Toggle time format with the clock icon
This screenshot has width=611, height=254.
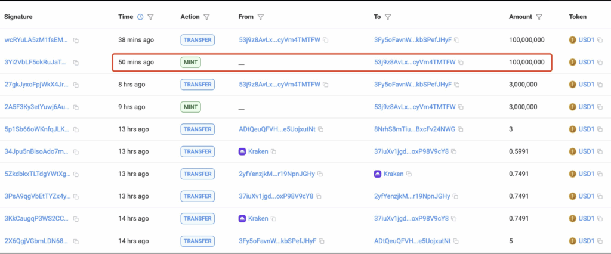click(141, 17)
